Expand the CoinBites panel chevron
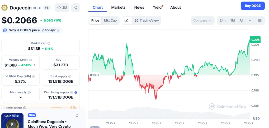 [x=77, y=116]
